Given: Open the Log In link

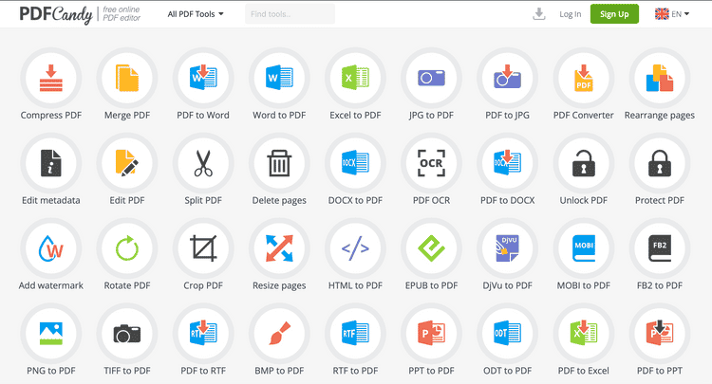Looking at the screenshot, I should pos(571,14).
